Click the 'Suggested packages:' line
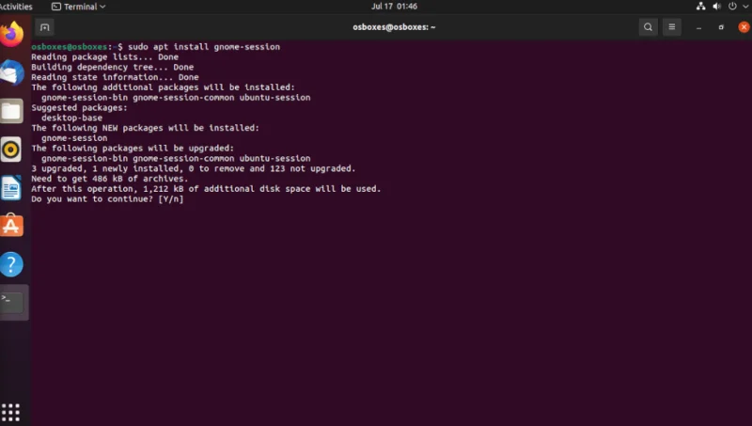This screenshot has height=426, width=752. (x=80, y=108)
